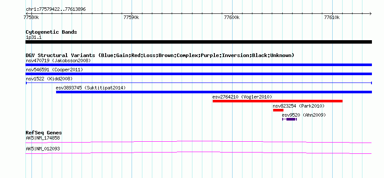Screen dimensions: 384x178
Task: Click the Cytogenetic Bands track title
Action: pos(51,32)
